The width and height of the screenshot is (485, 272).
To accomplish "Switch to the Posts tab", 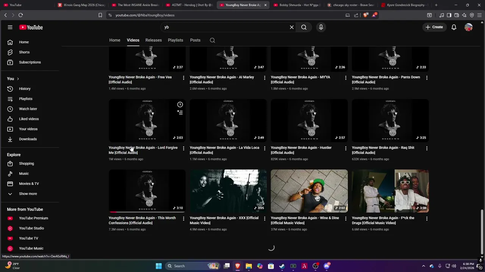I will point(195,40).
